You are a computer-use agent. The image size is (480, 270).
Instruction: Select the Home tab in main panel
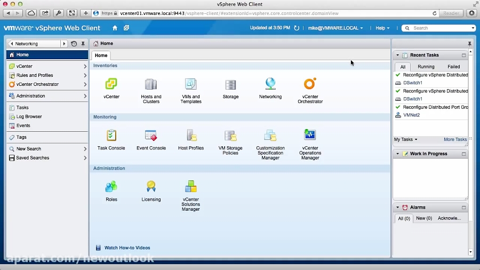[x=101, y=55]
